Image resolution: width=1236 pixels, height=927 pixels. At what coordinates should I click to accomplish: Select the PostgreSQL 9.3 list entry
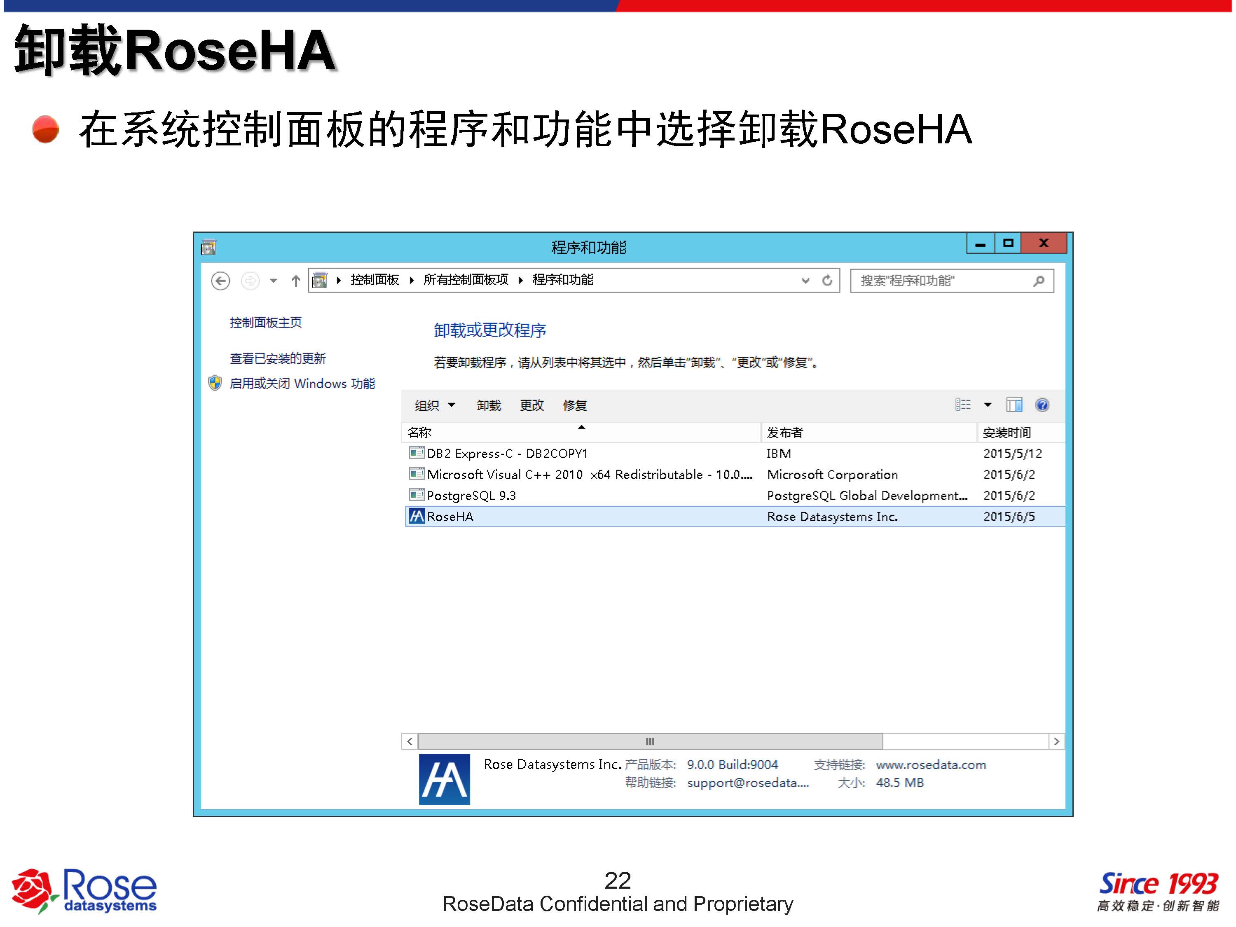tap(471, 495)
